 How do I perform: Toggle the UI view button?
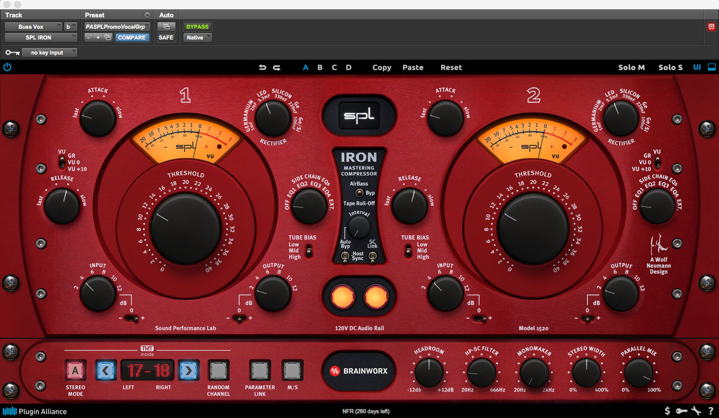pyautogui.click(x=697, y=67)
